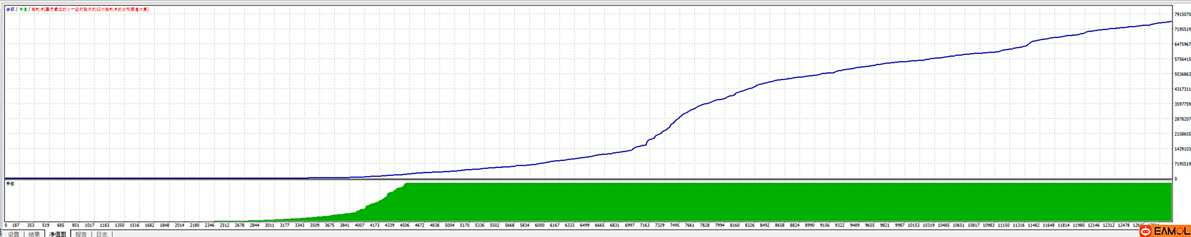Click the 0 value on the right Y axis
The height and width of the screenshot is (237, 1191).
tap(1176, 179)
